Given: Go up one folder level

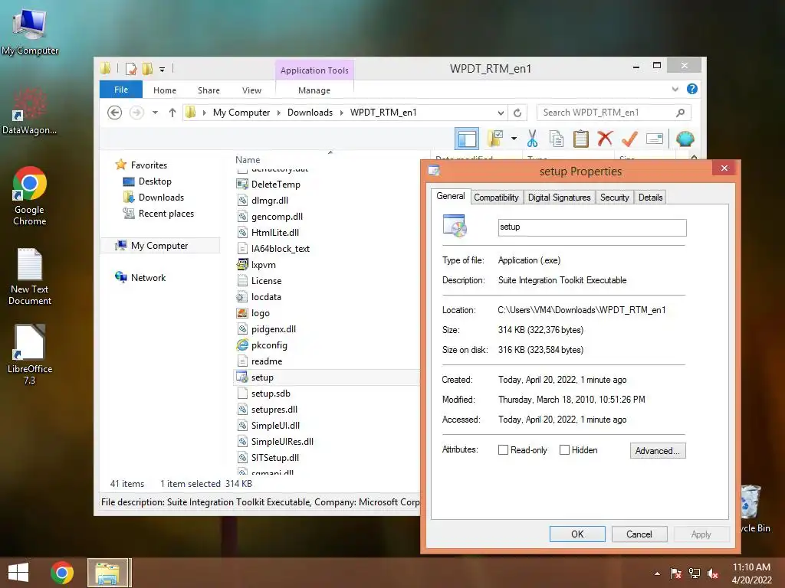Looking at the screenshot, I should [172, 113].
